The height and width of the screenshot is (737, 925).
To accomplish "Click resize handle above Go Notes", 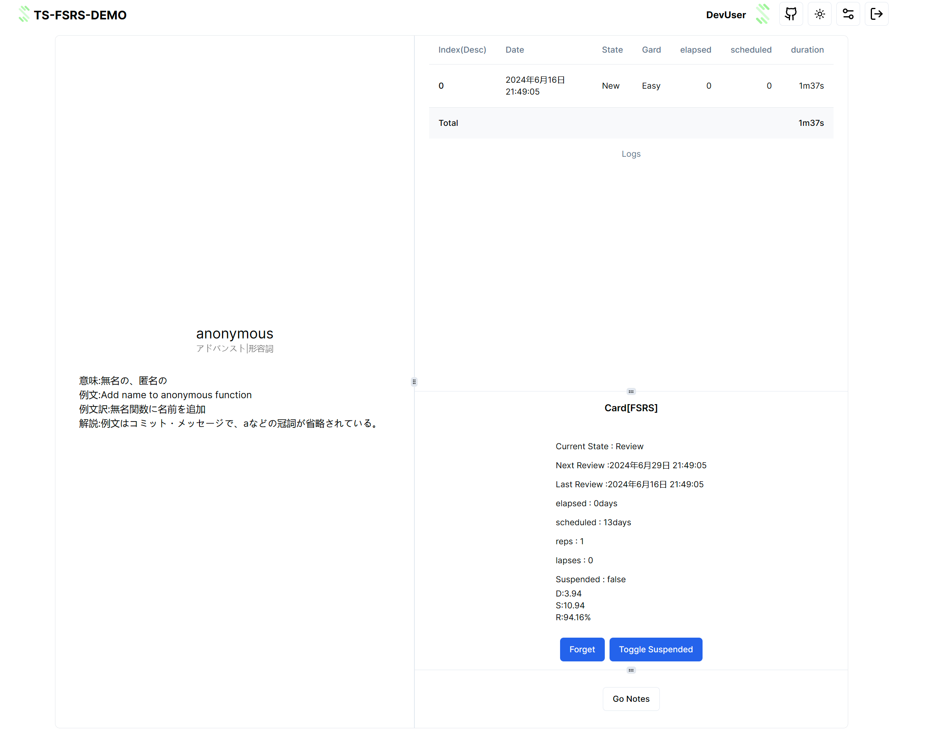I will coord(631,670).
